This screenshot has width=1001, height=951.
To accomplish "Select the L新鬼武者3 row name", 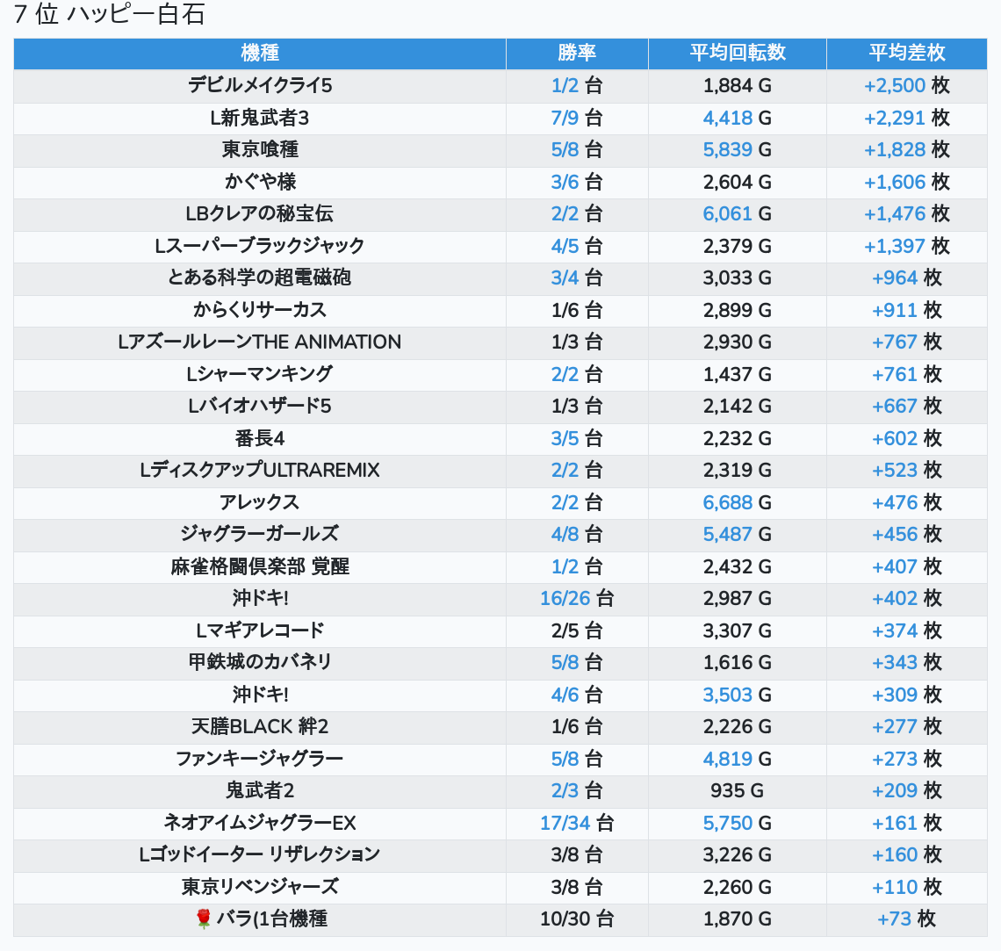I will click(x=260, y=118).
